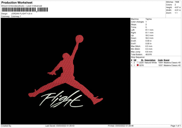Click the "Stop Sequence:" heading
This screenshot has height=128, width=182.
coord(138,57)
